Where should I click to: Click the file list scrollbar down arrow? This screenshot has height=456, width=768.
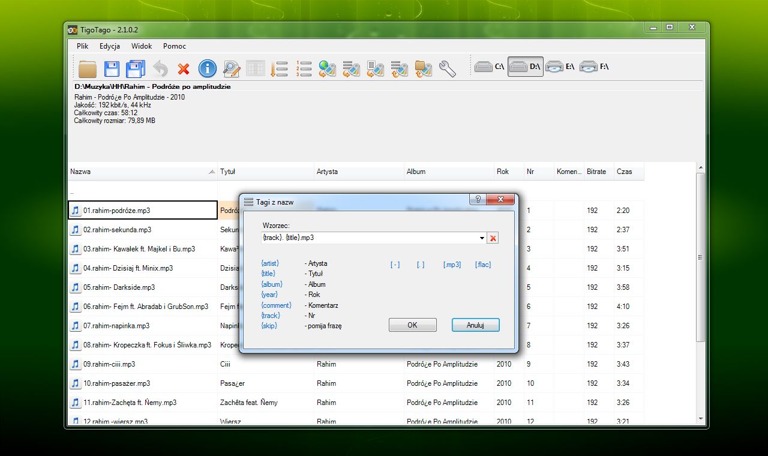click(700, 419)
